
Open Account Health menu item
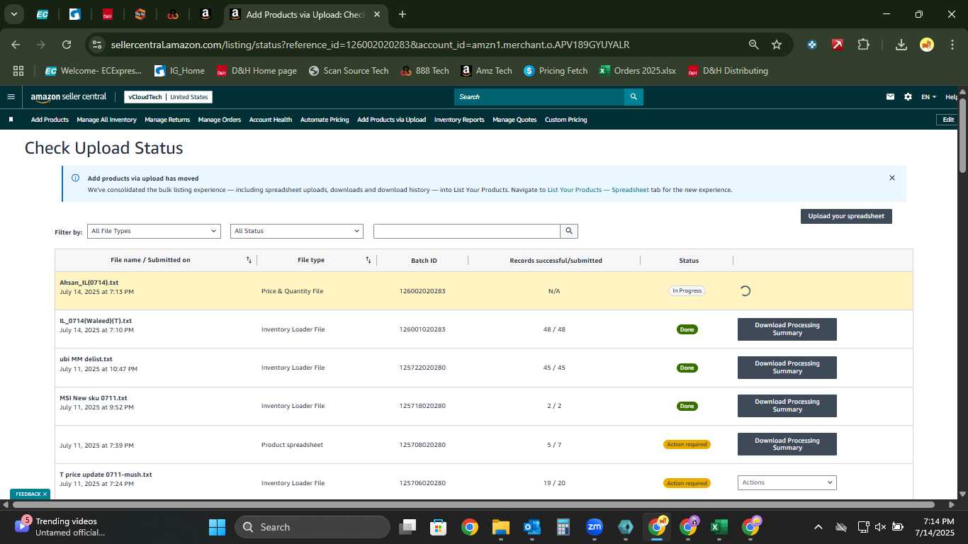pyautogui.click(x=271, y=120)
